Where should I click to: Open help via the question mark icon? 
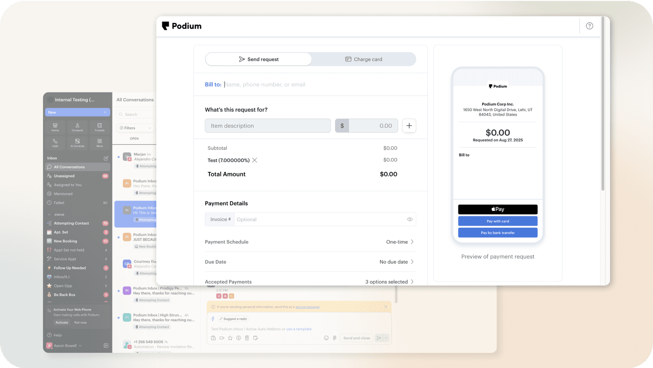pyautogui.click(x=589, y=26)
